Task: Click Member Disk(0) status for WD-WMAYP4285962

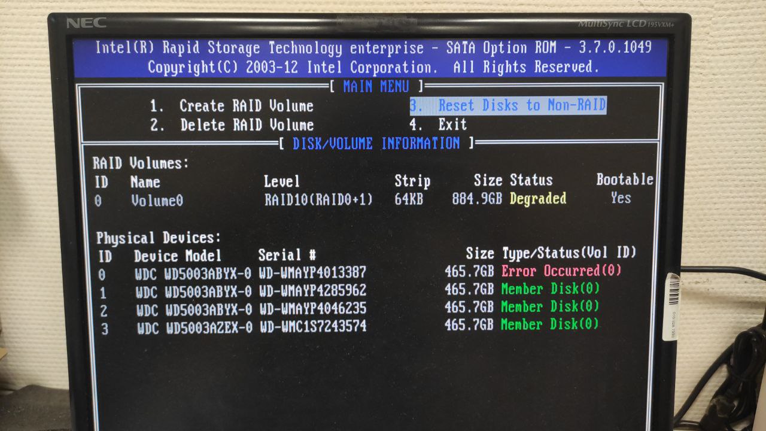Action: pyautogui.click(x=551, y=289)
